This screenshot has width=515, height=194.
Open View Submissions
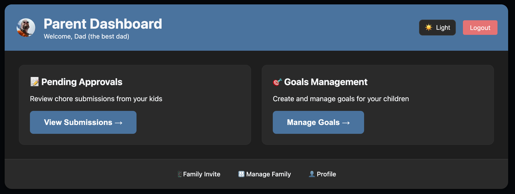coord(83,123)
